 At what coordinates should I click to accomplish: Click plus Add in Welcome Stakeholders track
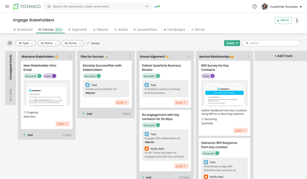[x=28, y=135]
